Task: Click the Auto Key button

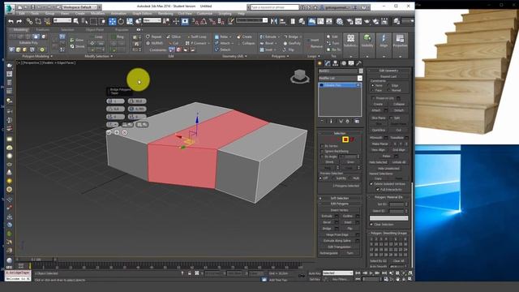Action: point(315,273)
